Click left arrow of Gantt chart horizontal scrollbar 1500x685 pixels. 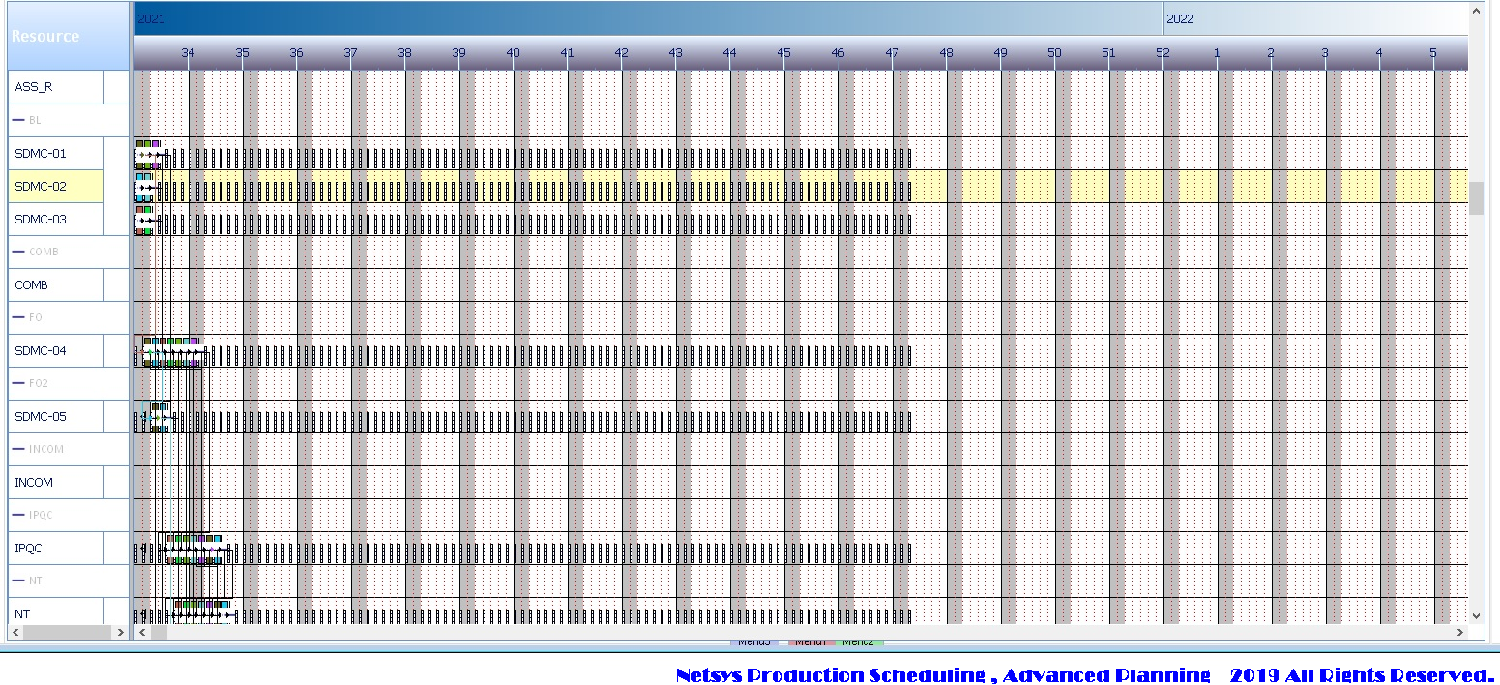[143, 633]
